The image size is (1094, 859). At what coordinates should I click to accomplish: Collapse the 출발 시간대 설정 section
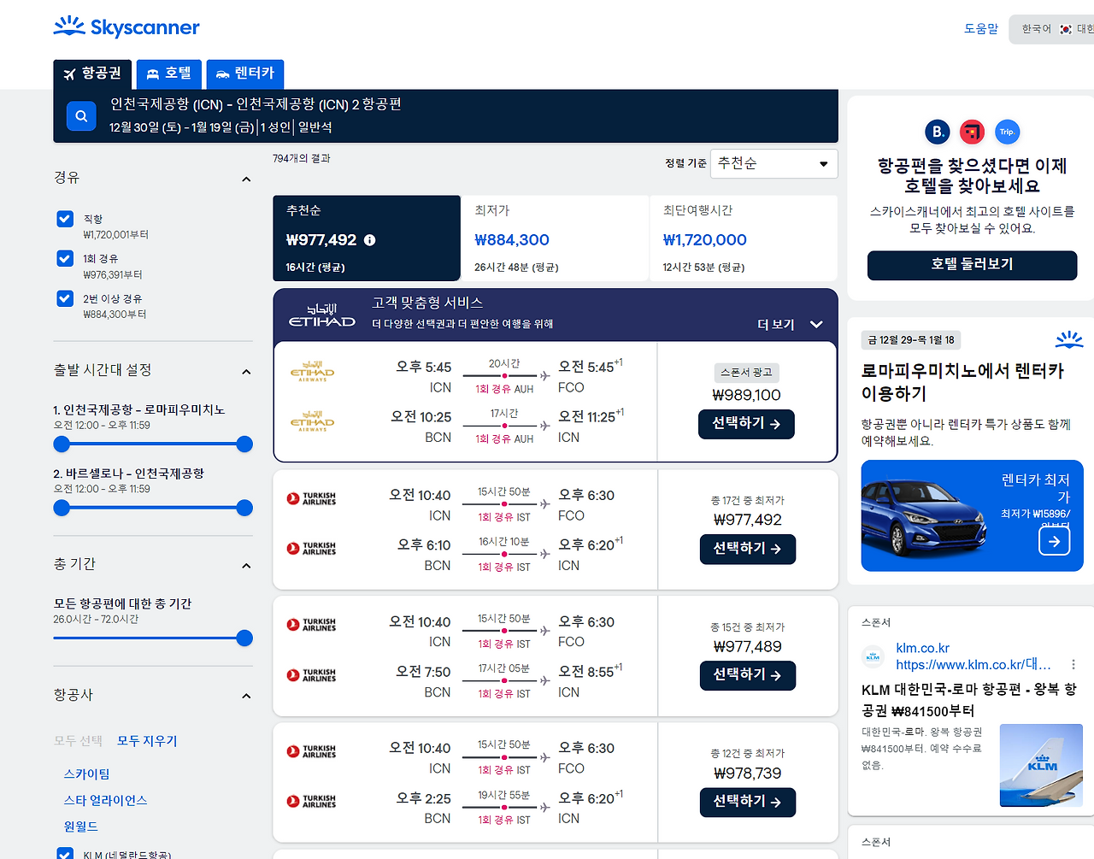pyautogui.click(x=246, y=371)
